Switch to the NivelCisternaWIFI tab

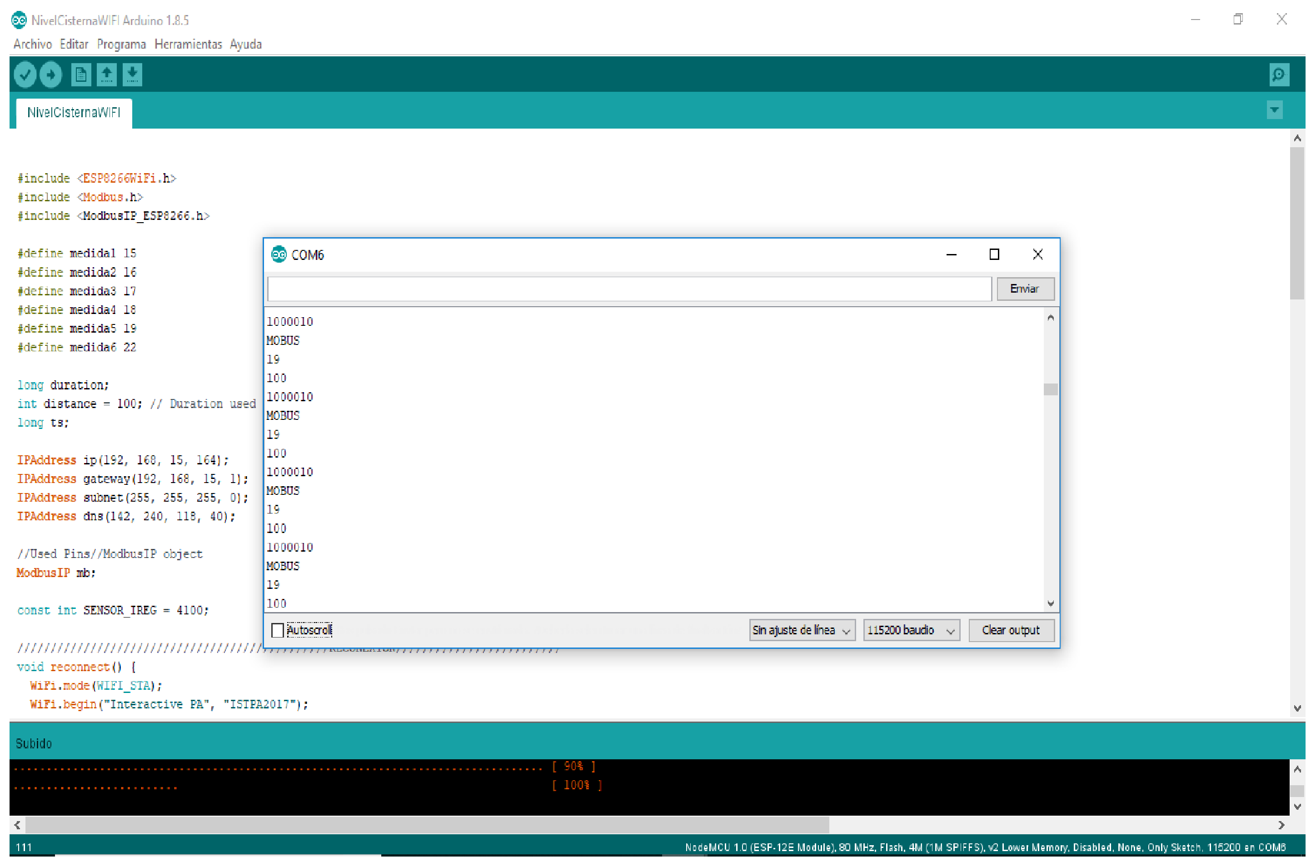tap(74, 112)
